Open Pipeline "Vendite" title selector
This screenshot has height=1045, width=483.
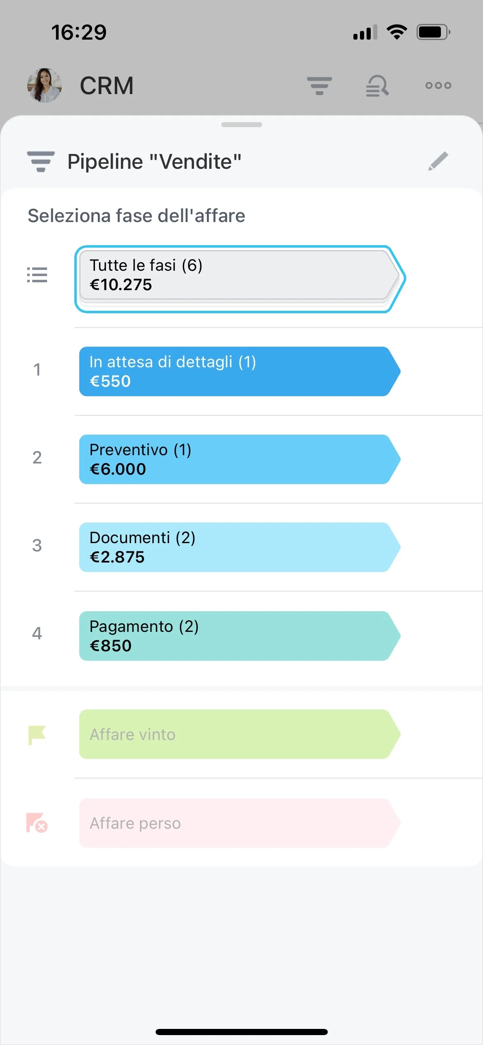pyautogui.click(x=154, y=161)
